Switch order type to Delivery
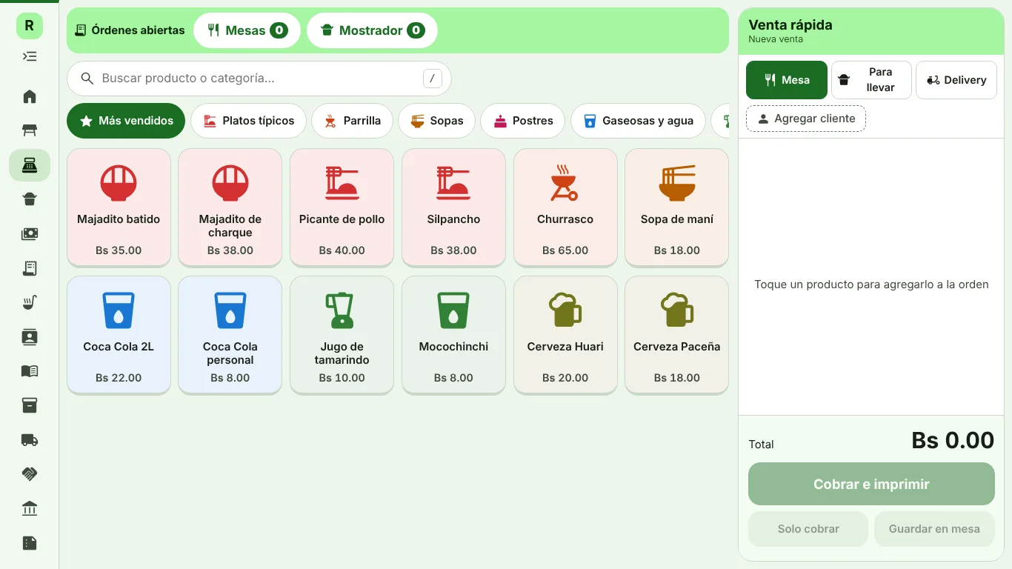Image resolution: width=1012 pixels, height=569 pixels. [956, 80]
